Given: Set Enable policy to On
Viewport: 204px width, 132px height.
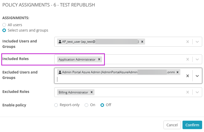Looking at the screenshot, I should point(86,105).
